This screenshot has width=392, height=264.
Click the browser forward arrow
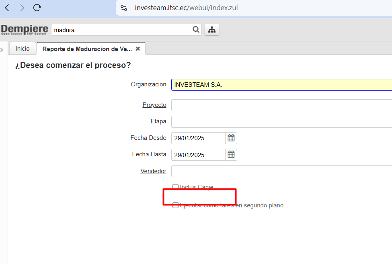[x=22, y=8]
